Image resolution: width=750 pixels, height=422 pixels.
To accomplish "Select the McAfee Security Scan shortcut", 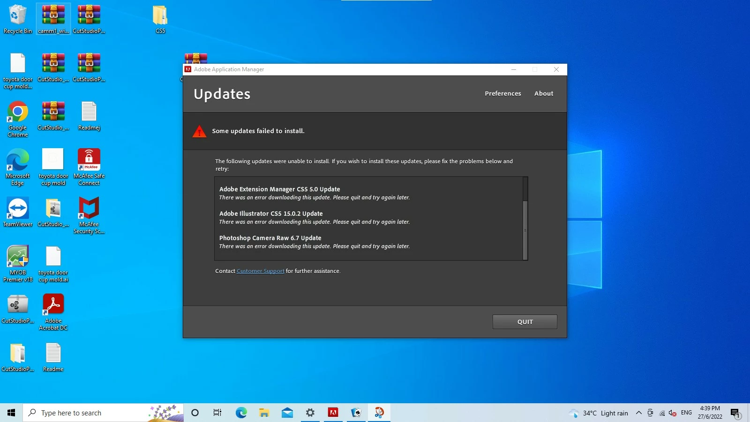I will pos(89,216).
